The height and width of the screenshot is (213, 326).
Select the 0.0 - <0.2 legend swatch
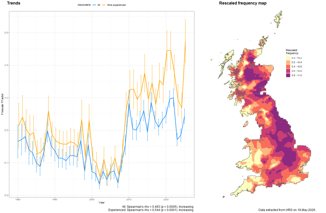288,58
